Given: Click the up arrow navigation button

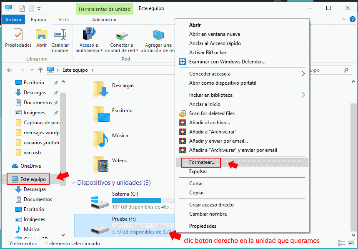Looking at the screenshot, I should (x=40, y=70).
